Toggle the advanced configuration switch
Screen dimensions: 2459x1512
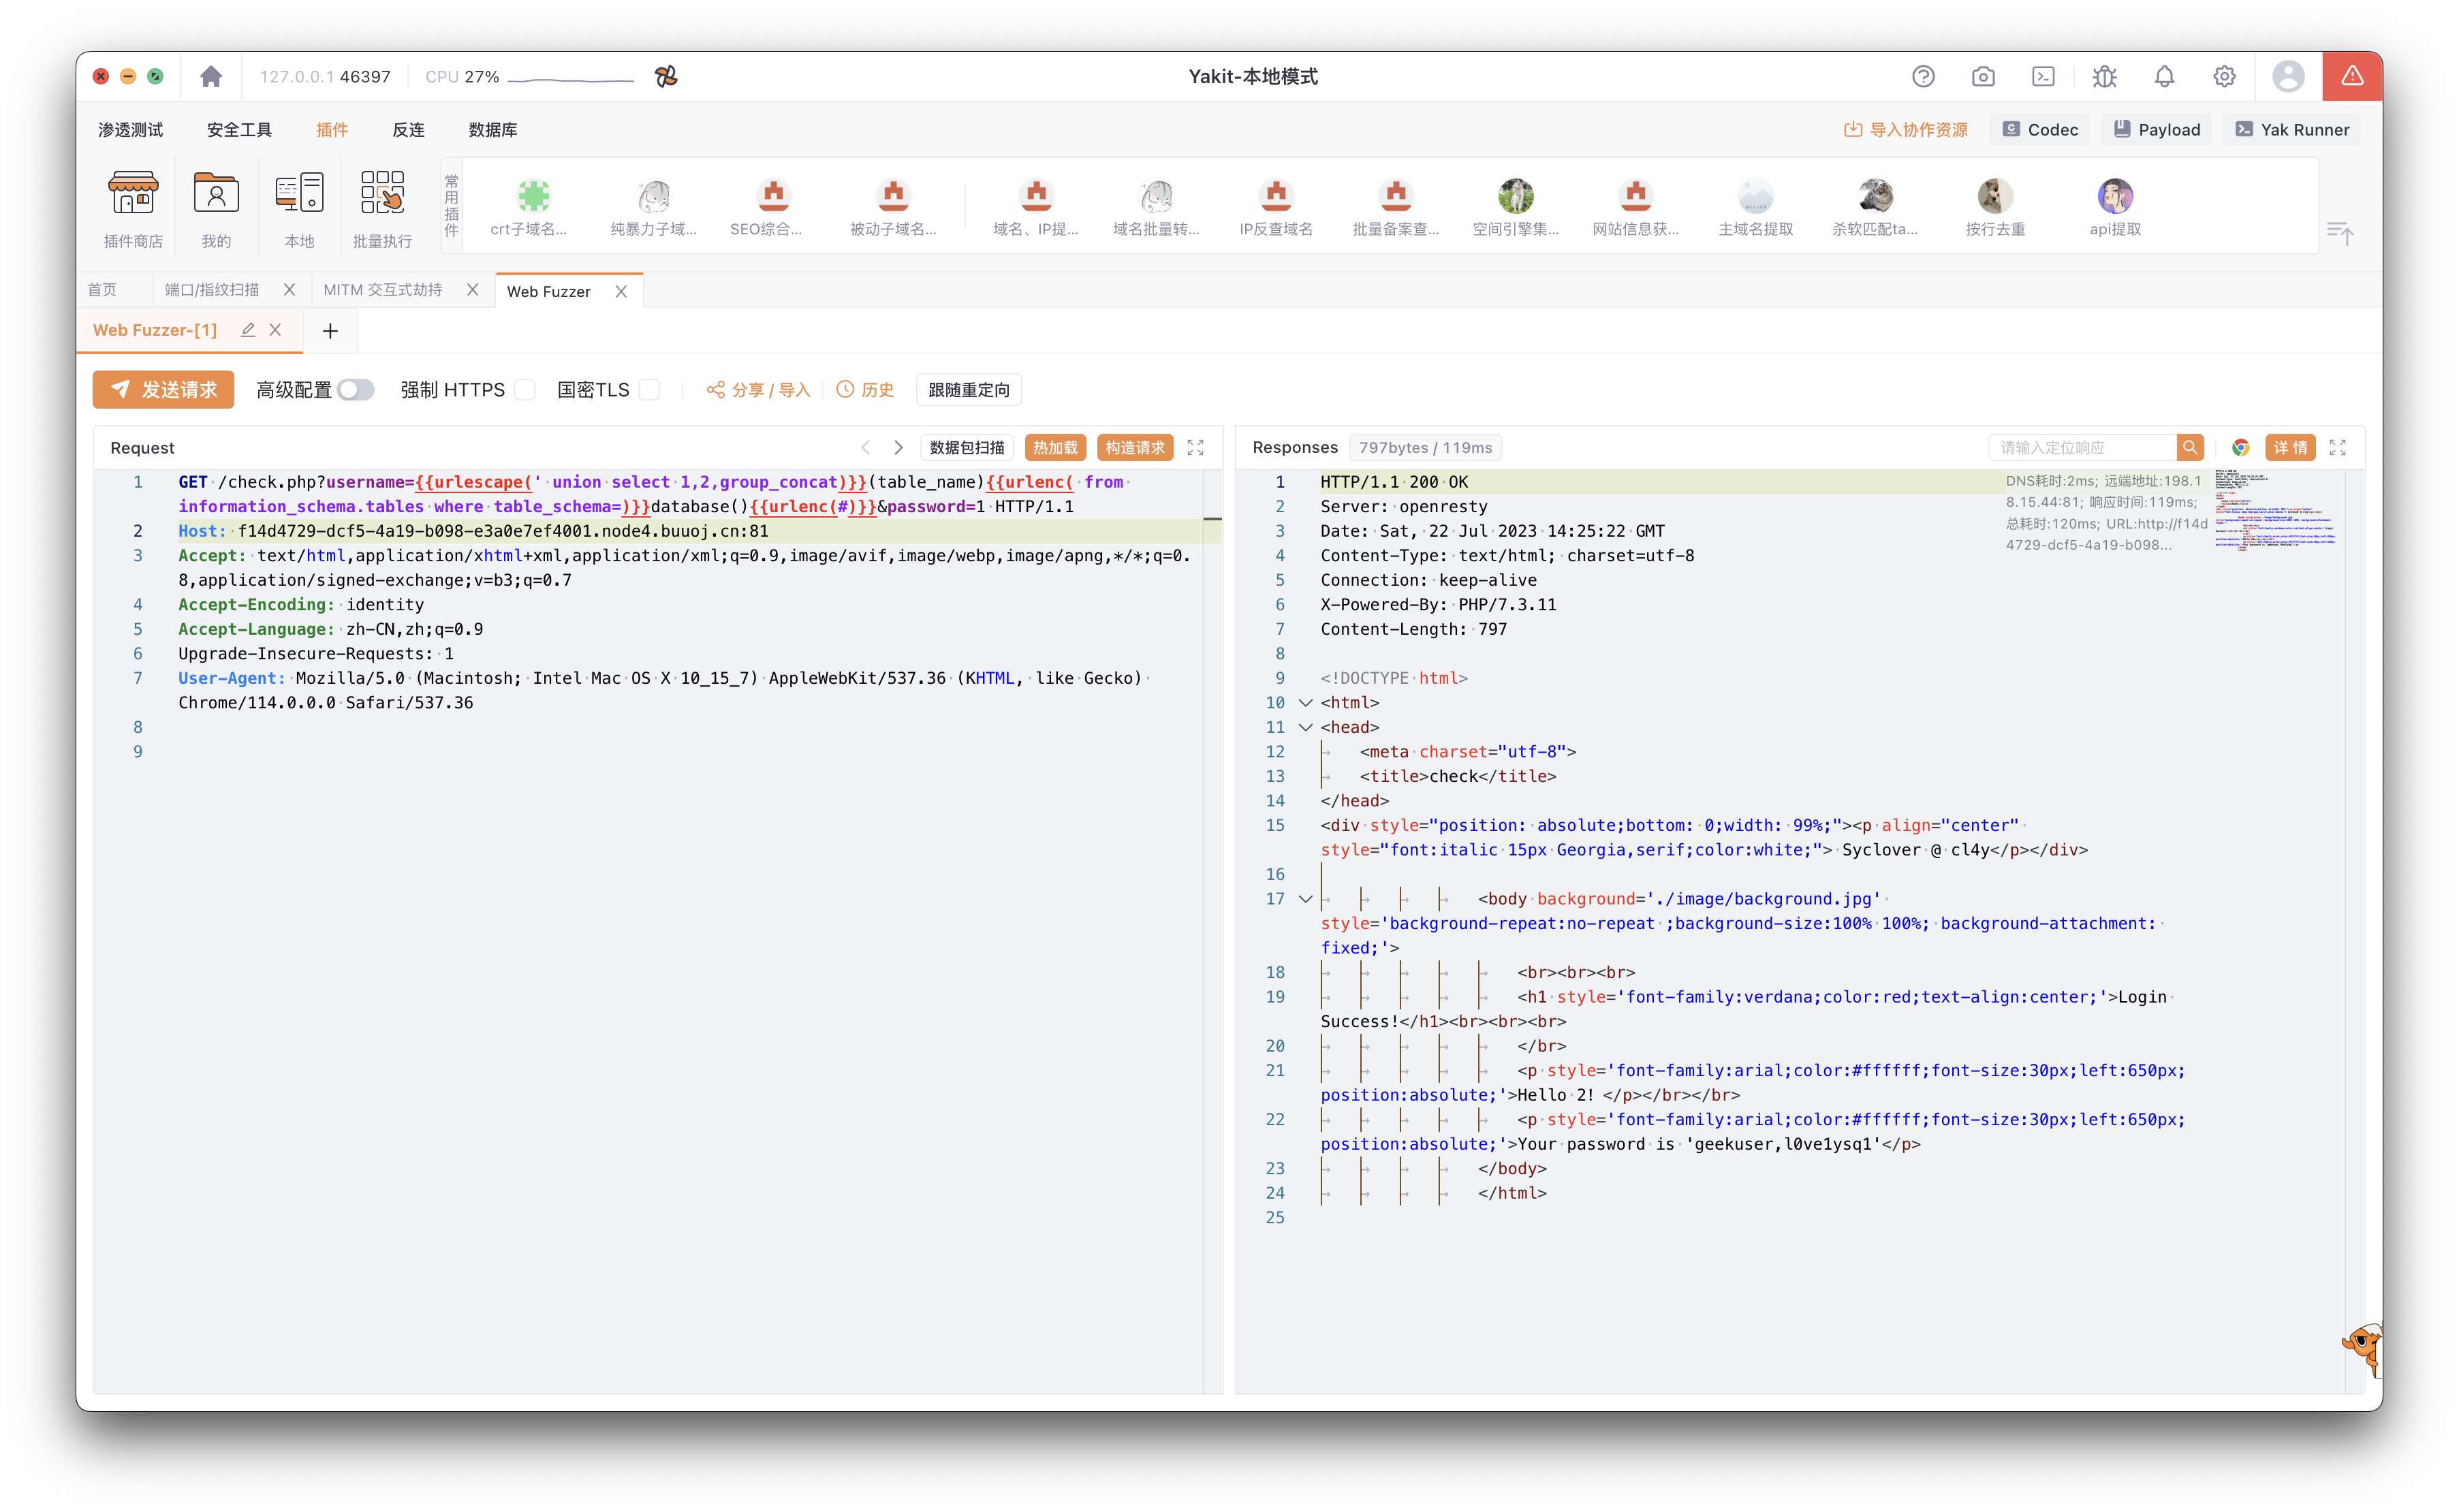click(355, 390)
